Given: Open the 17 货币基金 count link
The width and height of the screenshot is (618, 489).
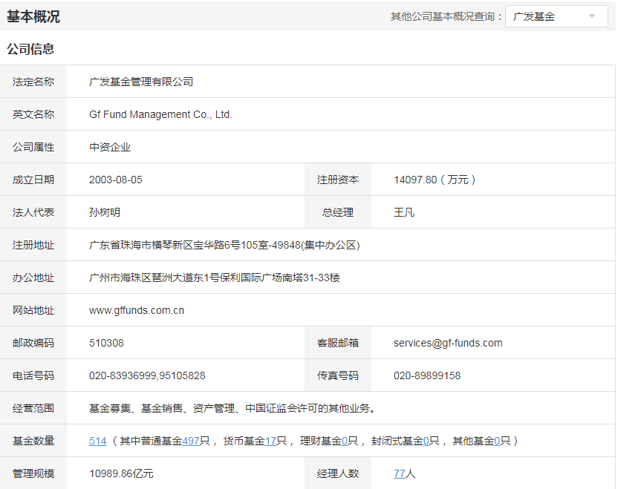Looking at the screenshot, I should (270, 441).
